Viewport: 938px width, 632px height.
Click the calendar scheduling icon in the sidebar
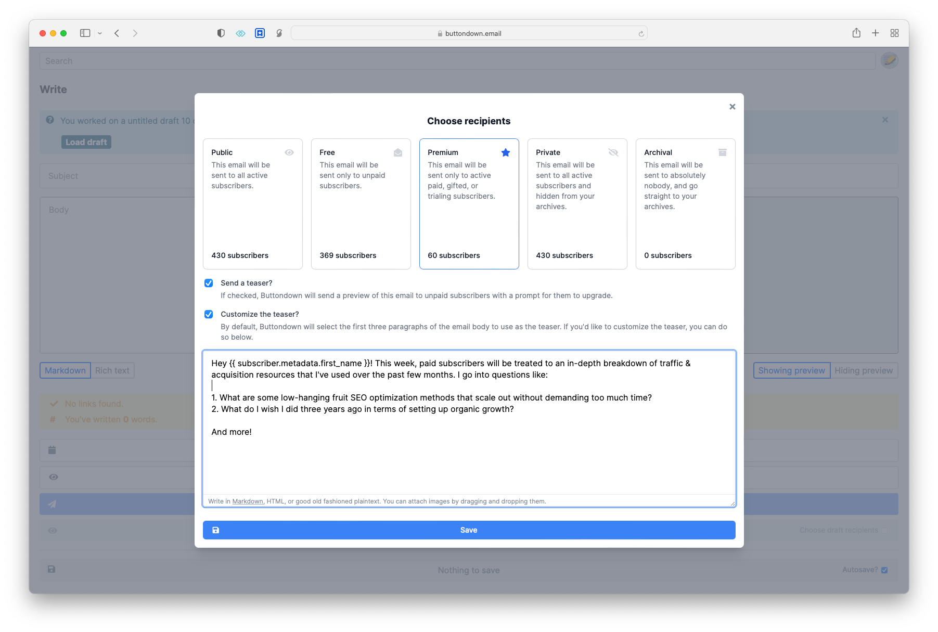coord(52,450)
